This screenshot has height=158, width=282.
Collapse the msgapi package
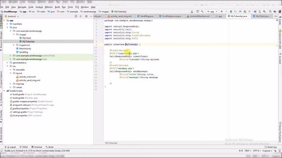click(x=14, y=34)
